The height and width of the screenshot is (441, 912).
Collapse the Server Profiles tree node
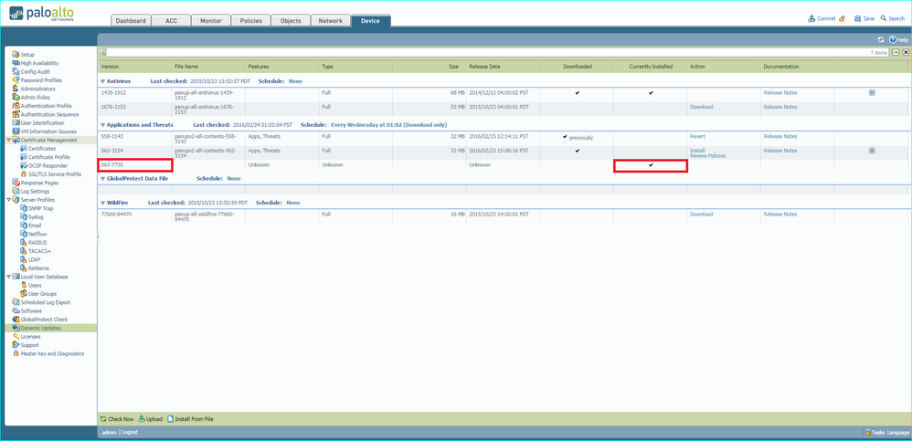[x=9, y=199]
